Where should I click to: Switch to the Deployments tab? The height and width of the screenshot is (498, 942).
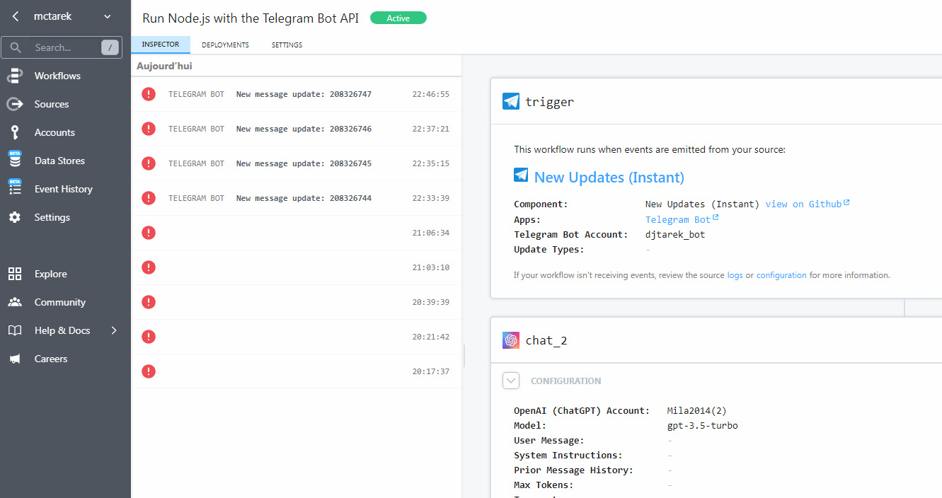[225, 45]
